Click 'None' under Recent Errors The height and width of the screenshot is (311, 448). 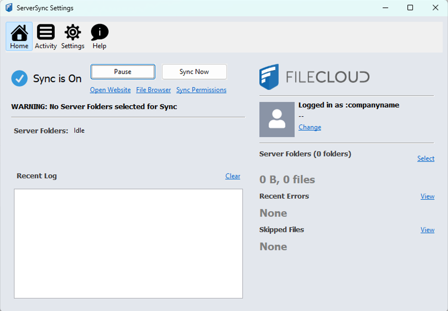(x=273, y=213)
